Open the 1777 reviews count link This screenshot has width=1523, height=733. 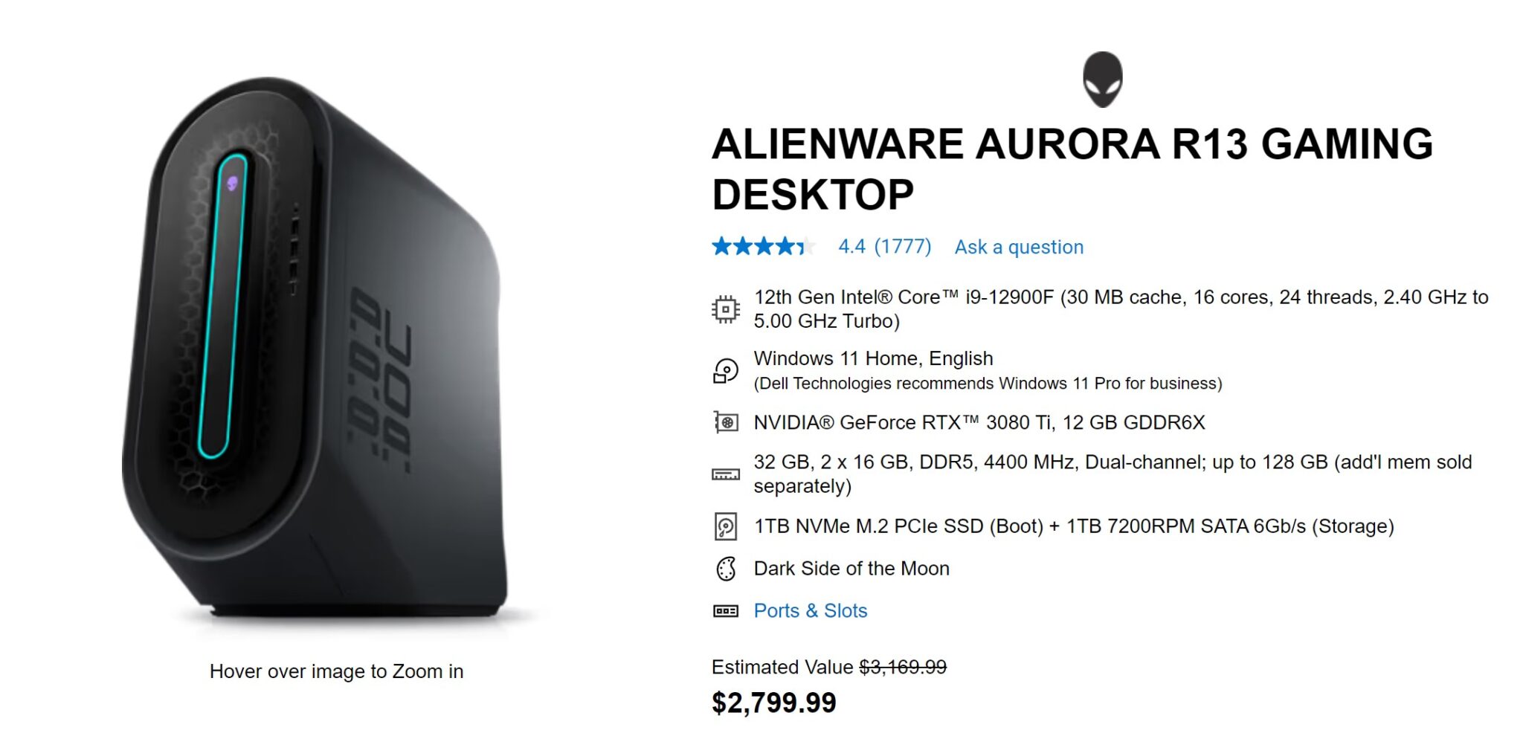902,246
